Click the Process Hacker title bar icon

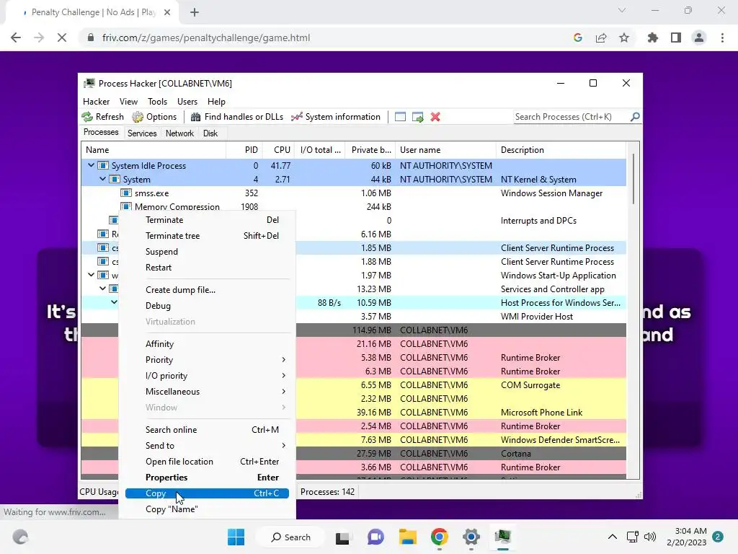[89, 84]
